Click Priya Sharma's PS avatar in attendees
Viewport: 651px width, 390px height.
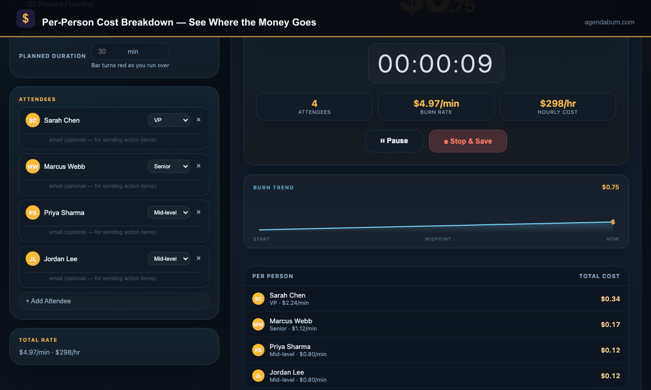click(x=33, y=212)
